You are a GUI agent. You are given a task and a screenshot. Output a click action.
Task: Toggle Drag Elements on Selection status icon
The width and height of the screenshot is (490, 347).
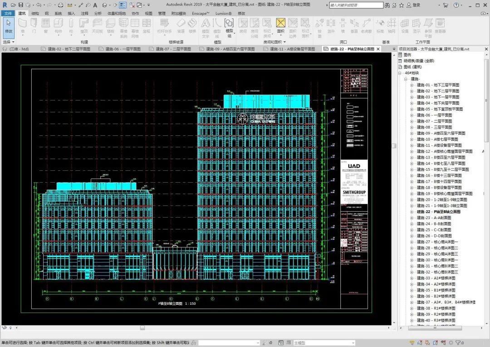point(444,343)
